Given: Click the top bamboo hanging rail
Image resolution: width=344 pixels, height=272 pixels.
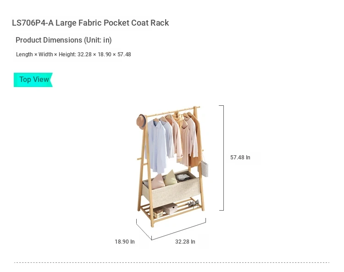Looking at the screenshot, I should tap(173, 111).
